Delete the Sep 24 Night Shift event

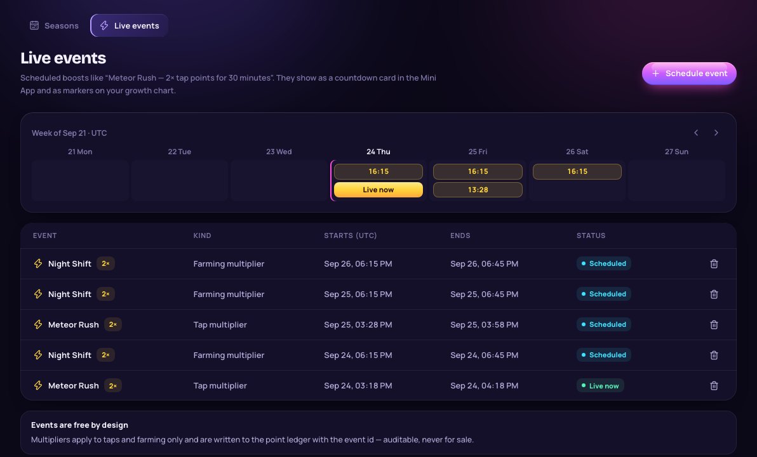[714, 355]
